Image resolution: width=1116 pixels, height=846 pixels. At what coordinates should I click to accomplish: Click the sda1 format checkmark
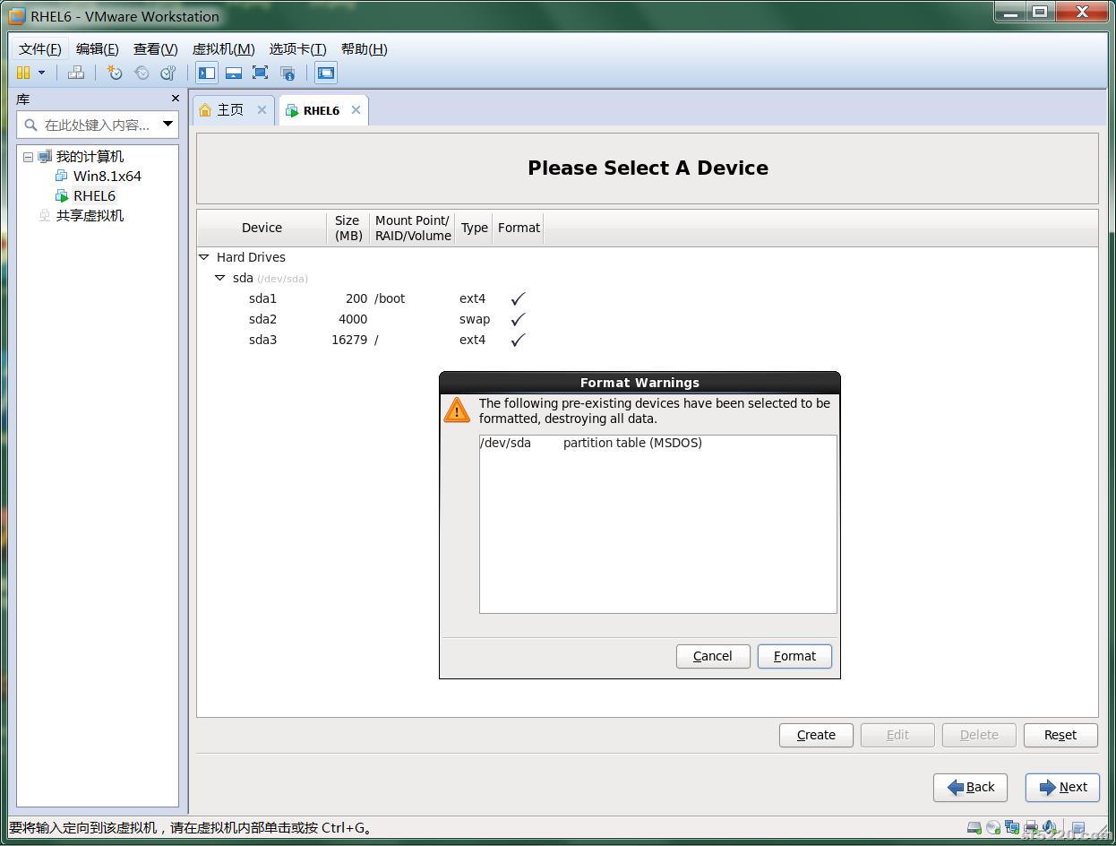(x=518, y=298)
